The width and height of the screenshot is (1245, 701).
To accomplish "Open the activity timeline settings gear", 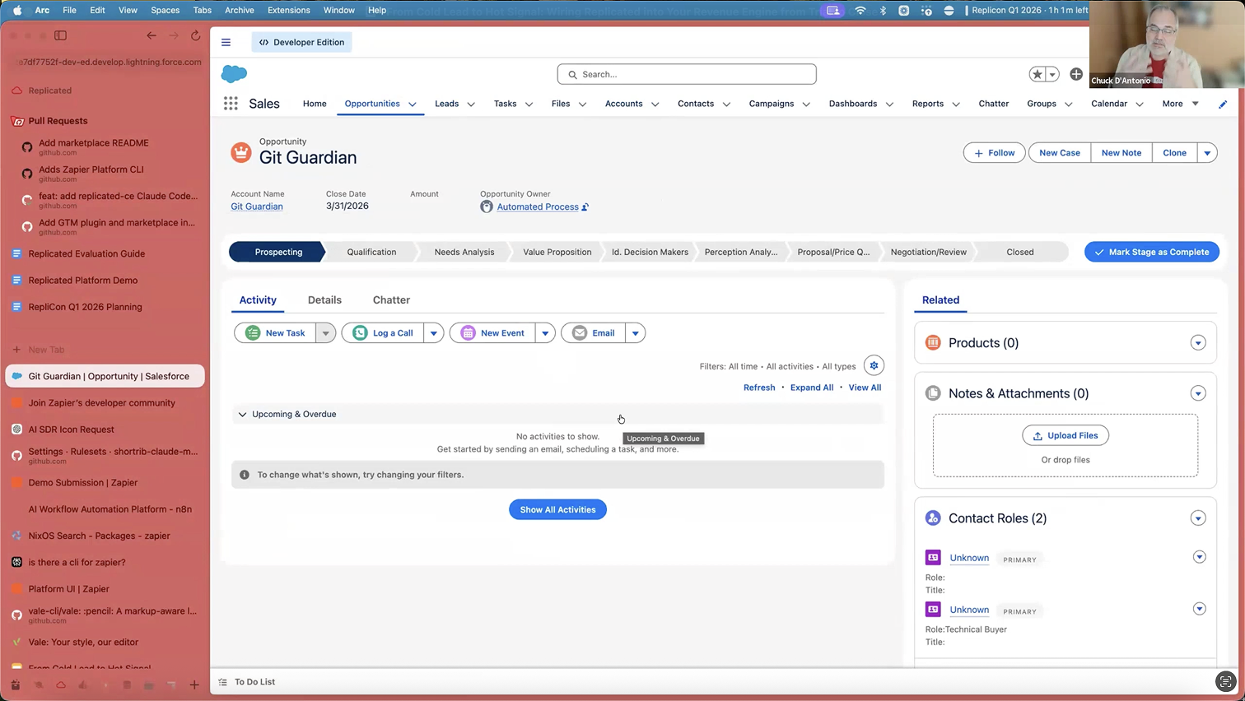I will tap(874, 366).
